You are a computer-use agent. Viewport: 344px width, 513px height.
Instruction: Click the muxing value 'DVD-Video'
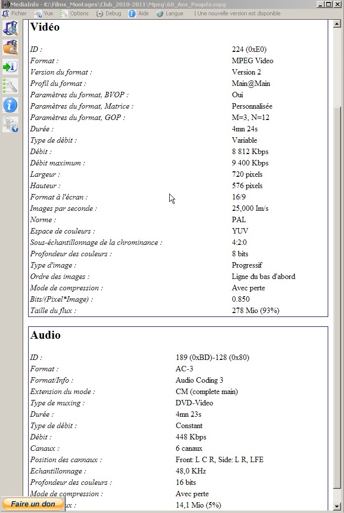click(x=194, y=403)
